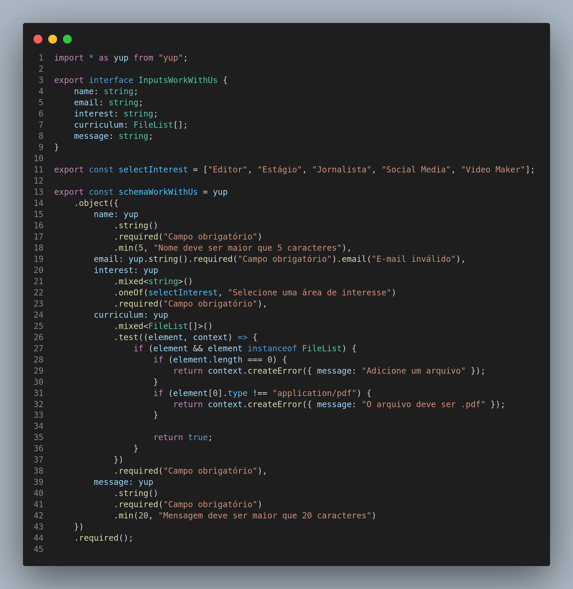Click the "Jornalista" string in the array
The image size is (573, 589).
[342, 169]
